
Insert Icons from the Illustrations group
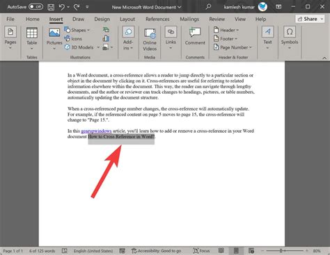73,39
